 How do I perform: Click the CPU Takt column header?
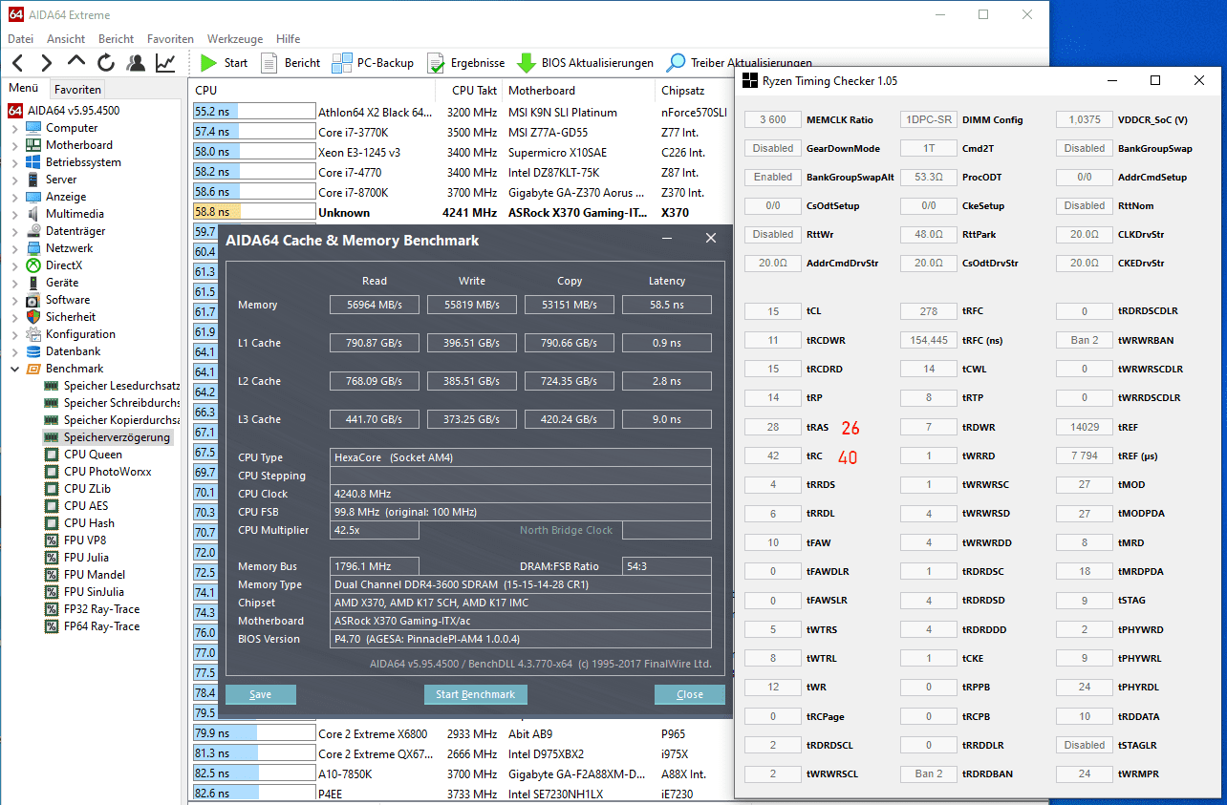coord(474,91)
